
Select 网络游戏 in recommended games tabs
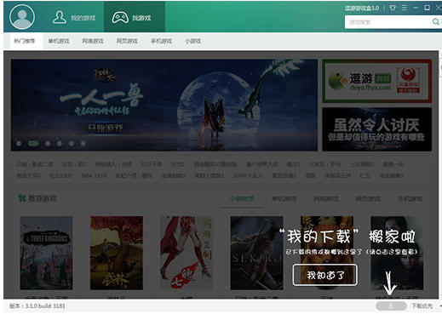tap(325, 199)
